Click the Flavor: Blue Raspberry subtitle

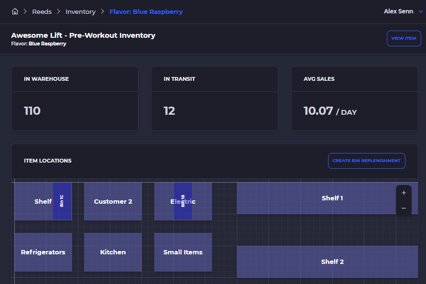coord(39,44)
